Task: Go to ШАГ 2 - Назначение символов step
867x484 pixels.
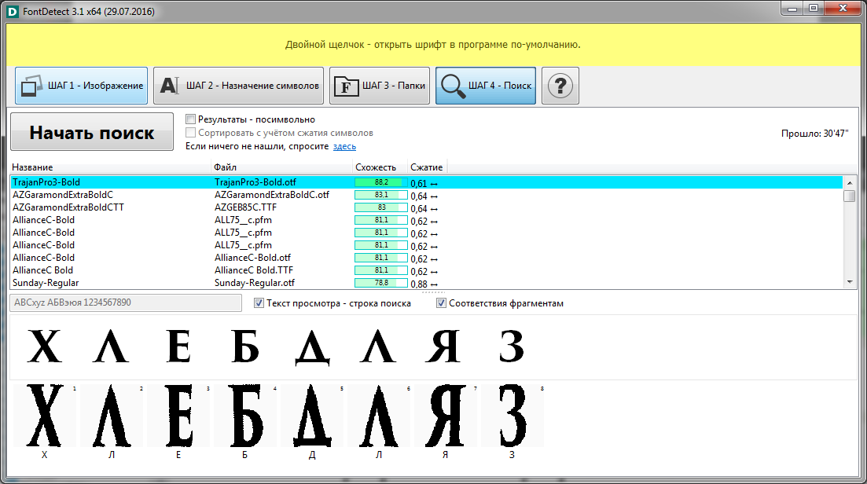Action: tap(238, 86)
